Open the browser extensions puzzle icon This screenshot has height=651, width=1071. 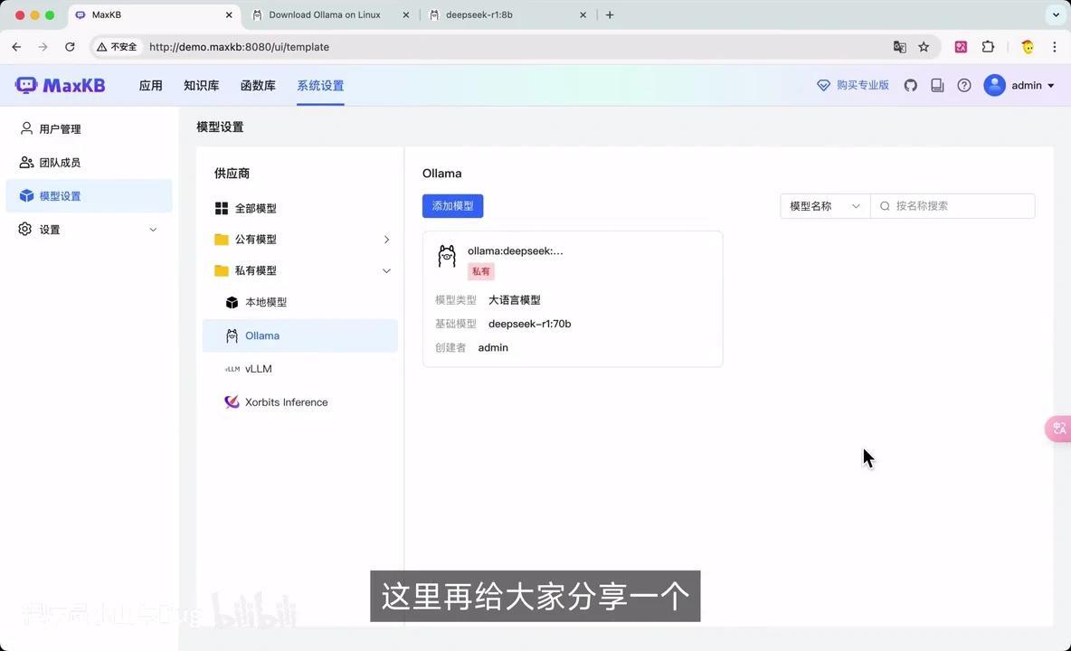pyautogui.click(x=988, y=46)
